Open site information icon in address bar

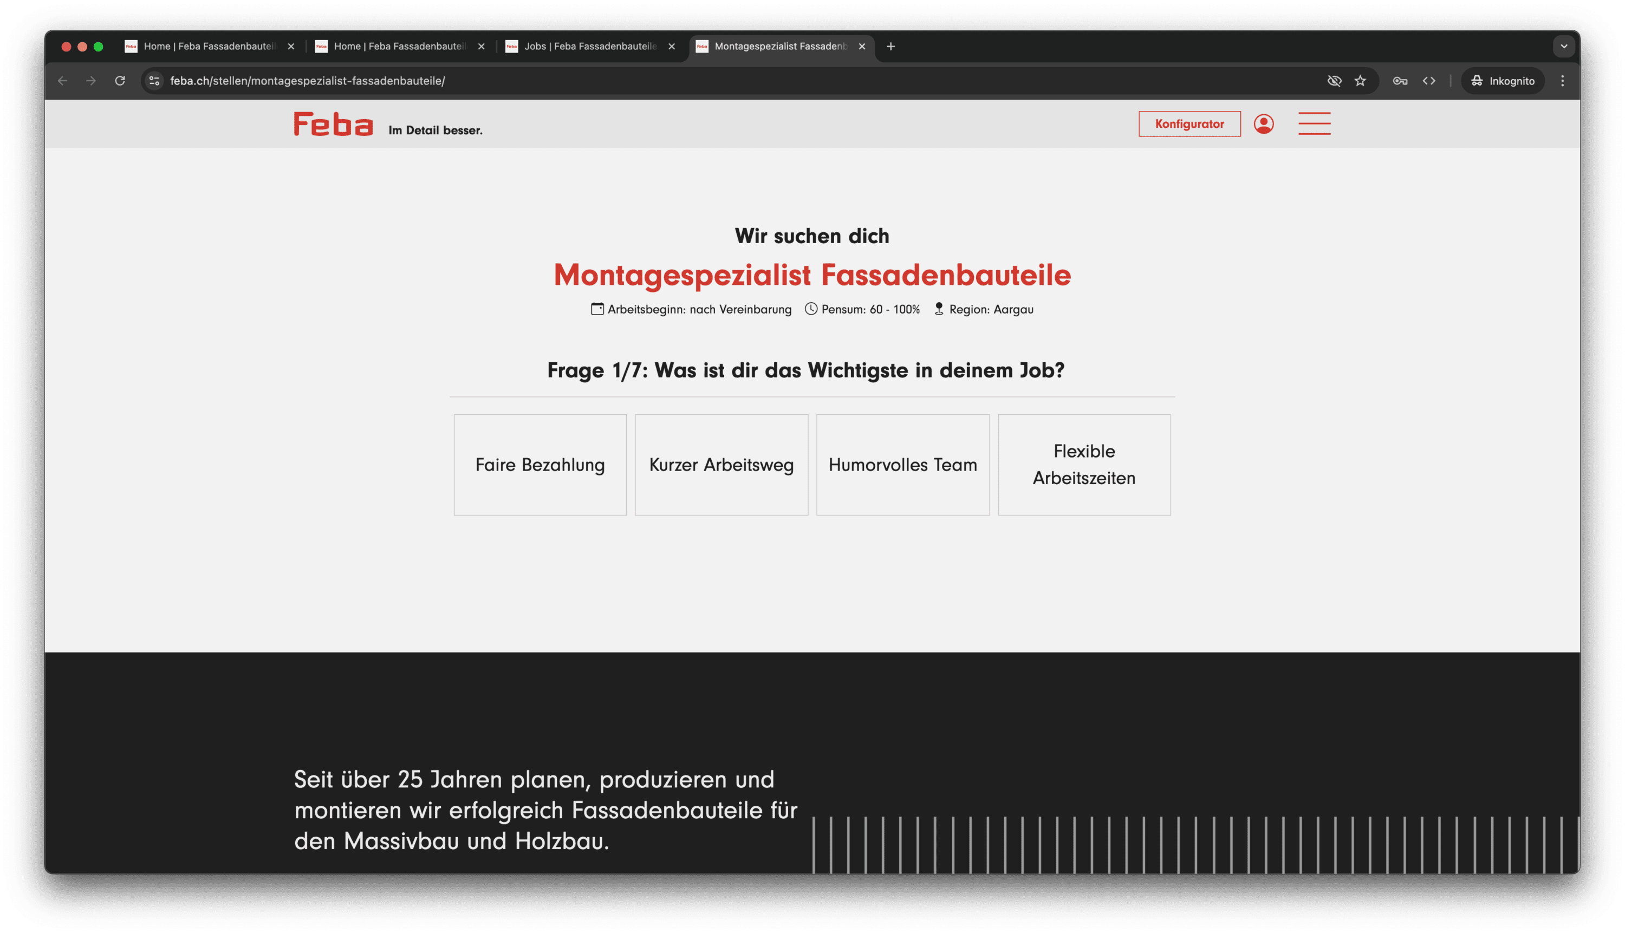click(x=154, y=81)
